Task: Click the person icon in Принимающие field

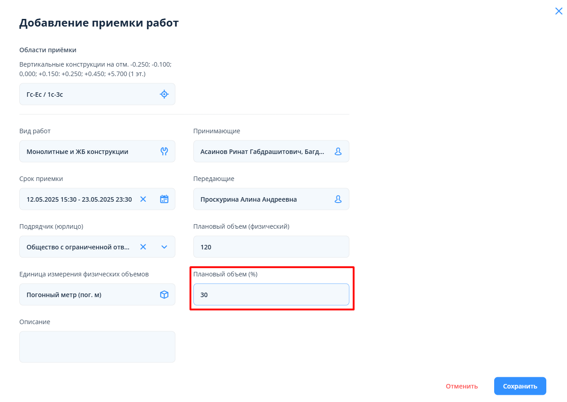Action: [x=338, y=151]
